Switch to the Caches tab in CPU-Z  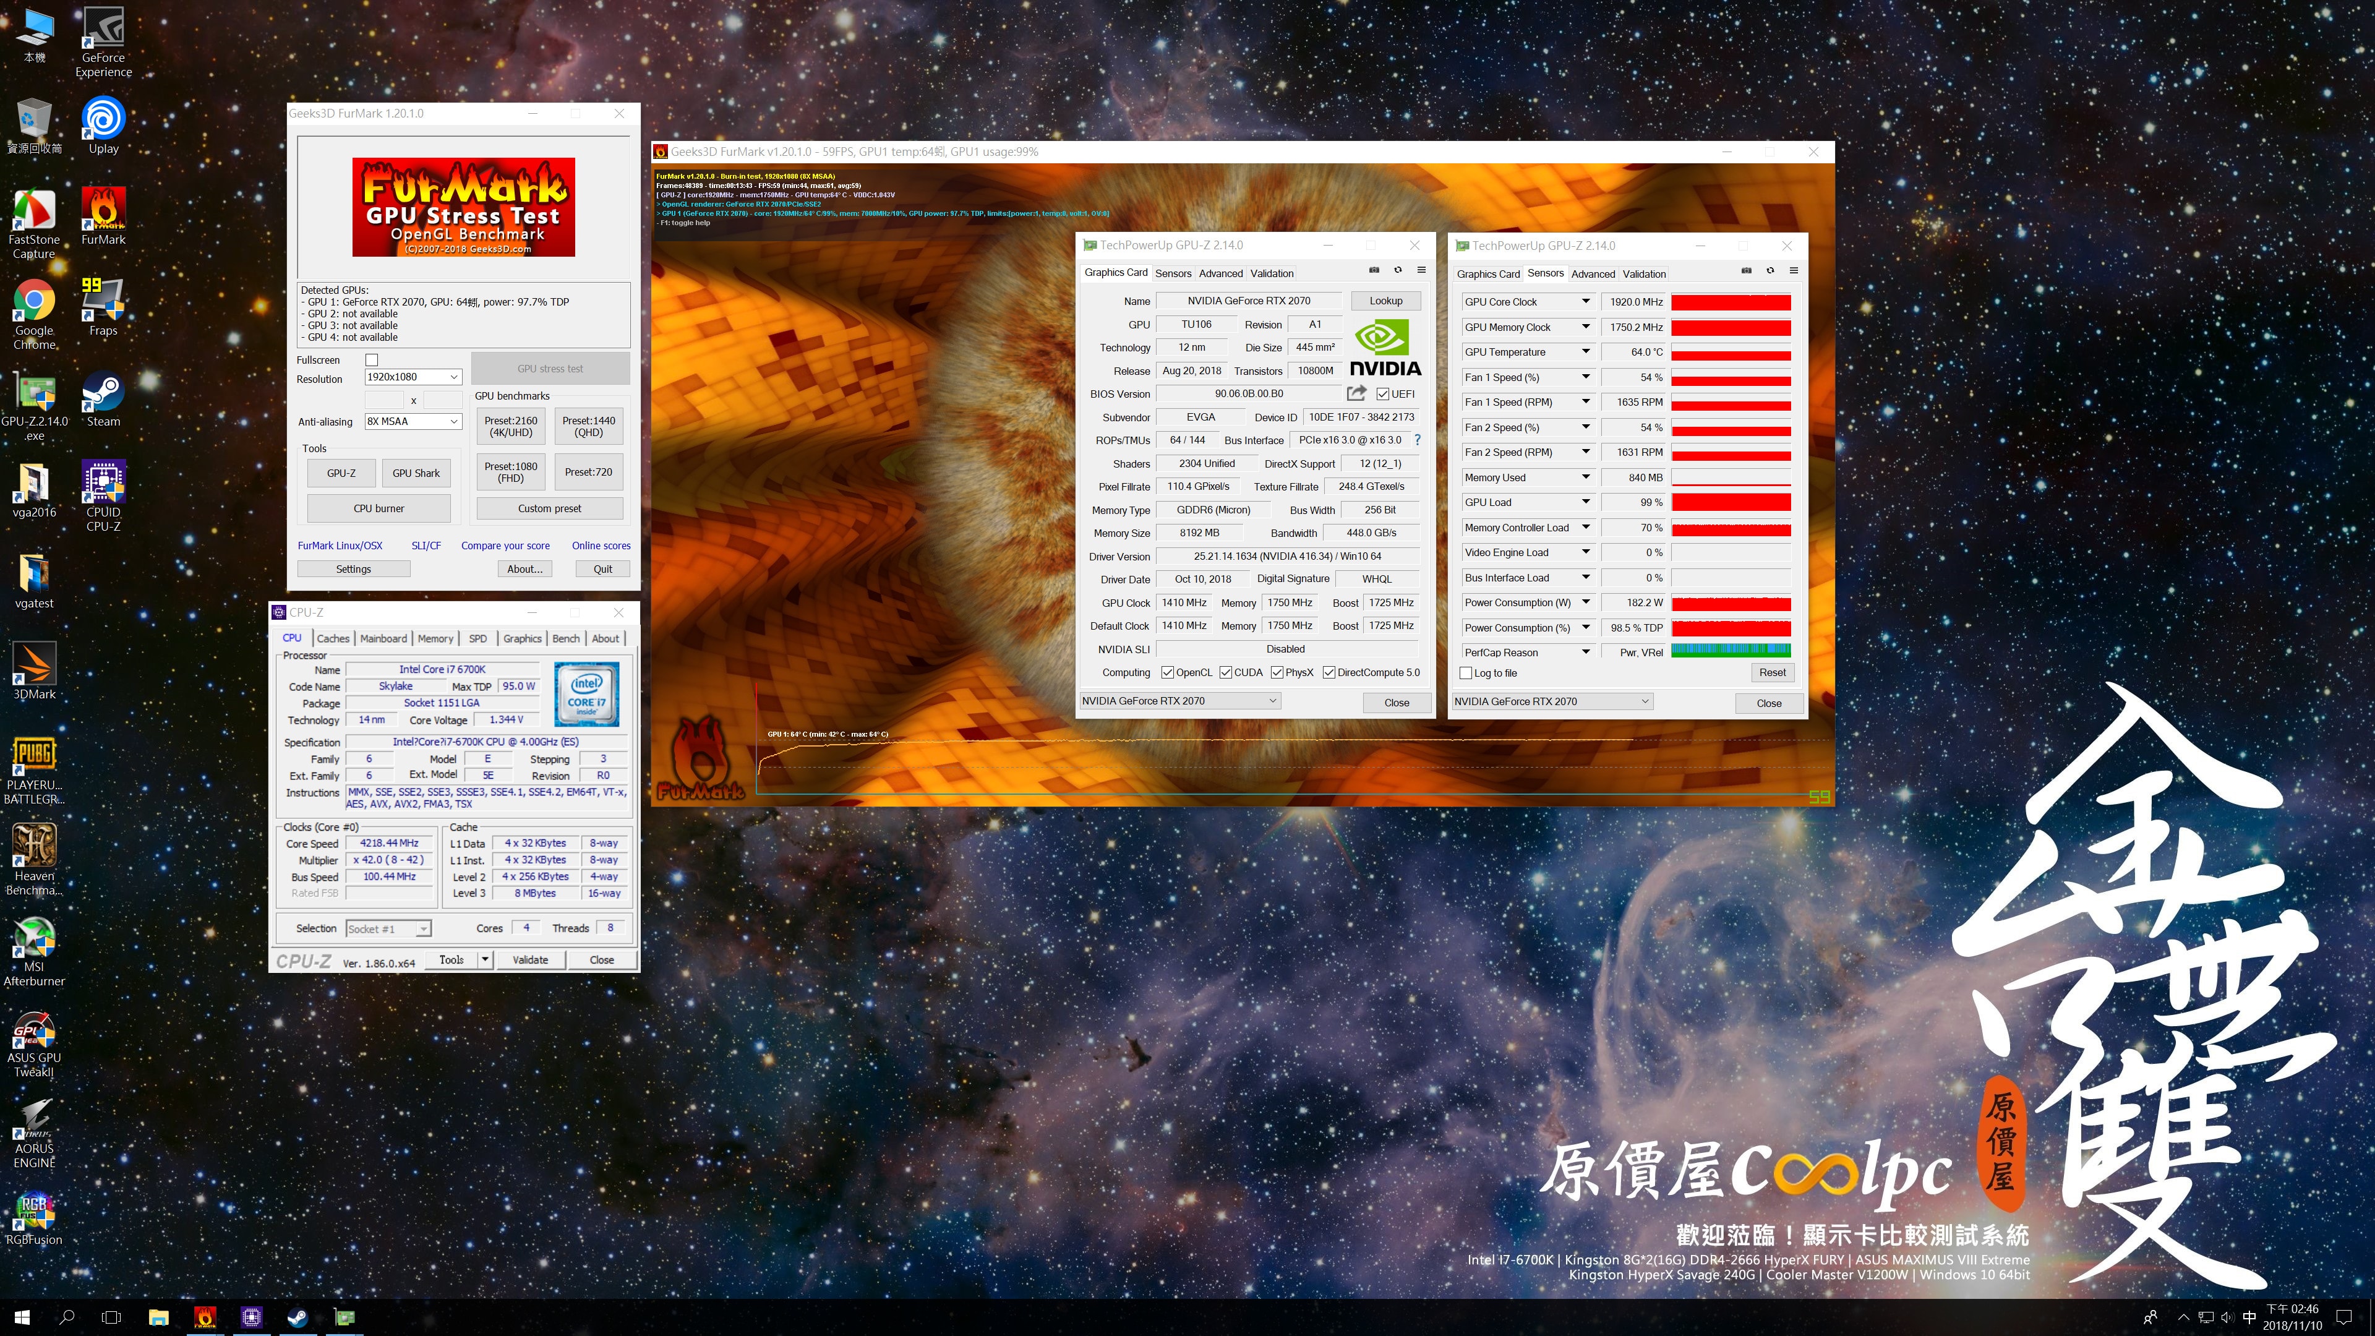pos(333,639)
